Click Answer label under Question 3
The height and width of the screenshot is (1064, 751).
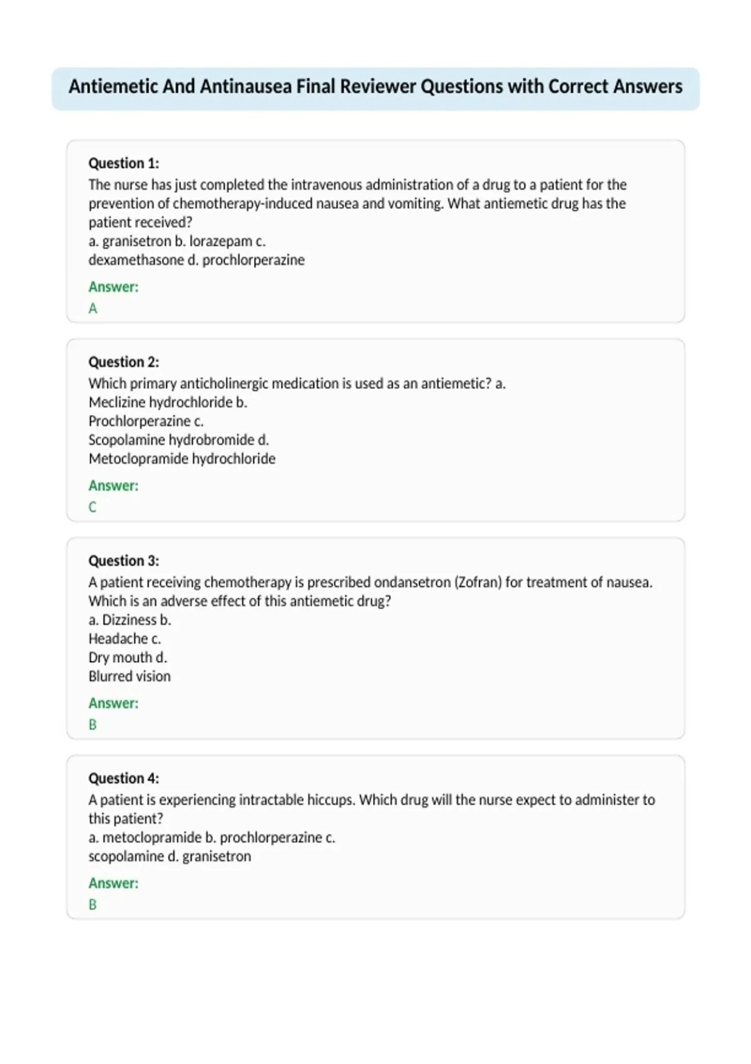tap(113, 703)
